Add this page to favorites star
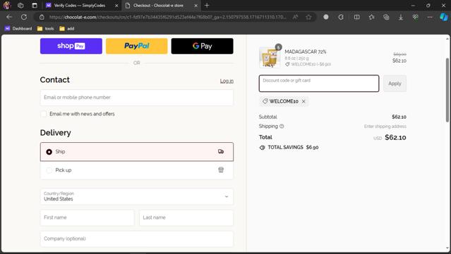Viewport: 451px width, 254px height. point(308,17)
